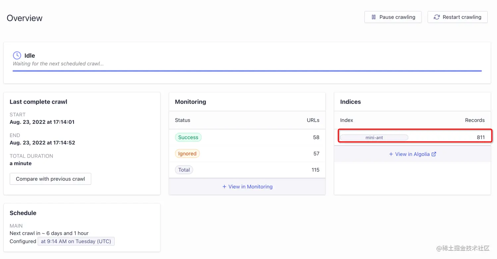The height and width of the screenshot is (259, 497).
Task: Click the external link icon after Algolia
Action: point(434,154)
